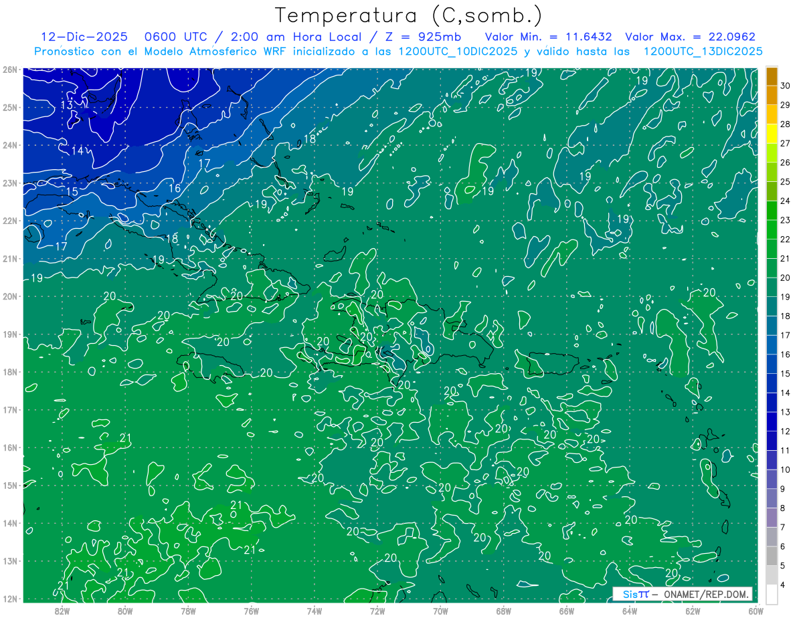Screen dimensions: 803x620
Task: Click the green color bar segment between 22 and 23
Action: click(772, 230)
